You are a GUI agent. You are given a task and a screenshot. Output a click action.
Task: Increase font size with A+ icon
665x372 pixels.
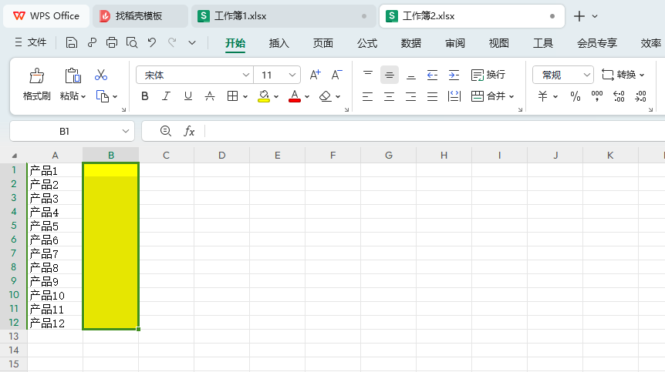click(x=315, y=75)
